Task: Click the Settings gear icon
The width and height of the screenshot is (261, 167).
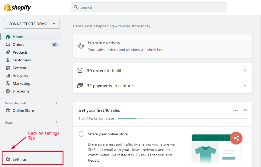Action: pyautogui.click(x=8, y=159)
